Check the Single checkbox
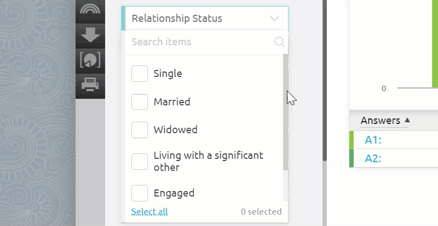The width and height of the screenshot is (438, 226). coord(140,74)
